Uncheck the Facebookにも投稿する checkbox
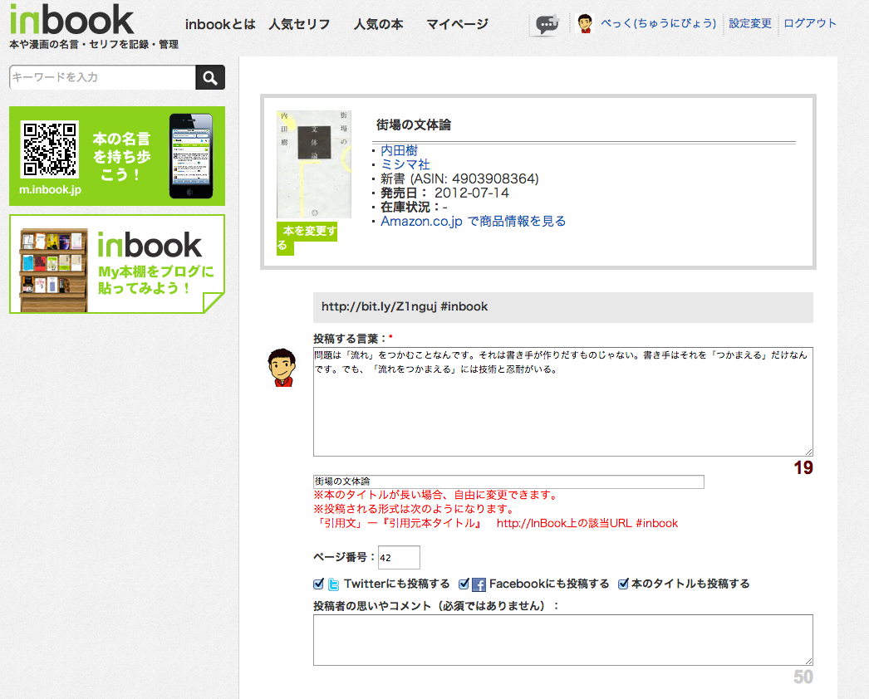The width and height of the screenshot is (869, 699). (464, 584)
